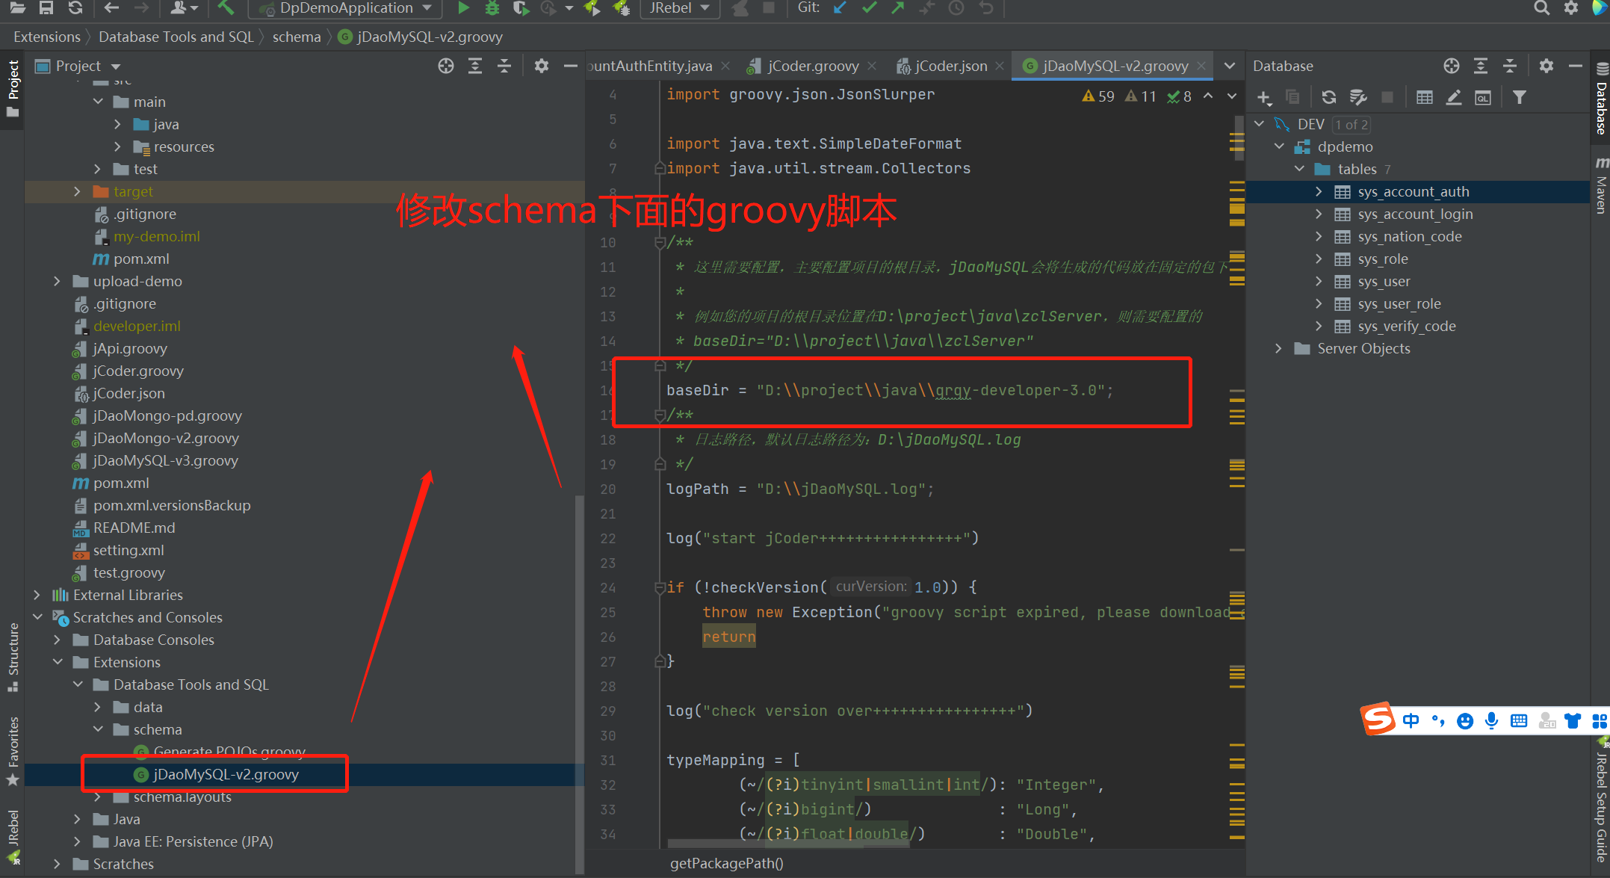Start debugging with the bug icon
The image size is (1610, 878).
coord(492,8)
